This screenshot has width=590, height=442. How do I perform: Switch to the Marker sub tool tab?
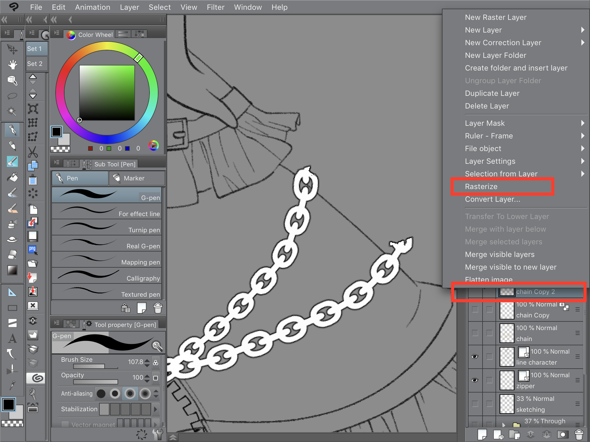[137, 178]
